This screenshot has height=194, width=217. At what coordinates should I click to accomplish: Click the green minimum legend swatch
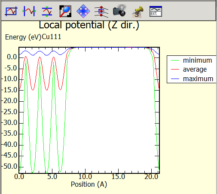175,61
